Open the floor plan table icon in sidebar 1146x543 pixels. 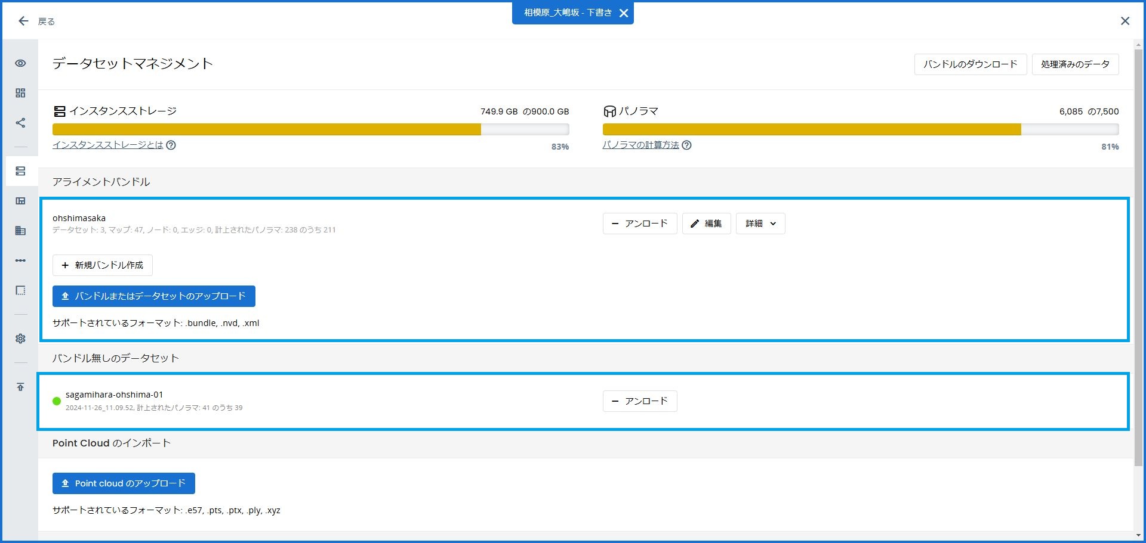click(20, 201)
